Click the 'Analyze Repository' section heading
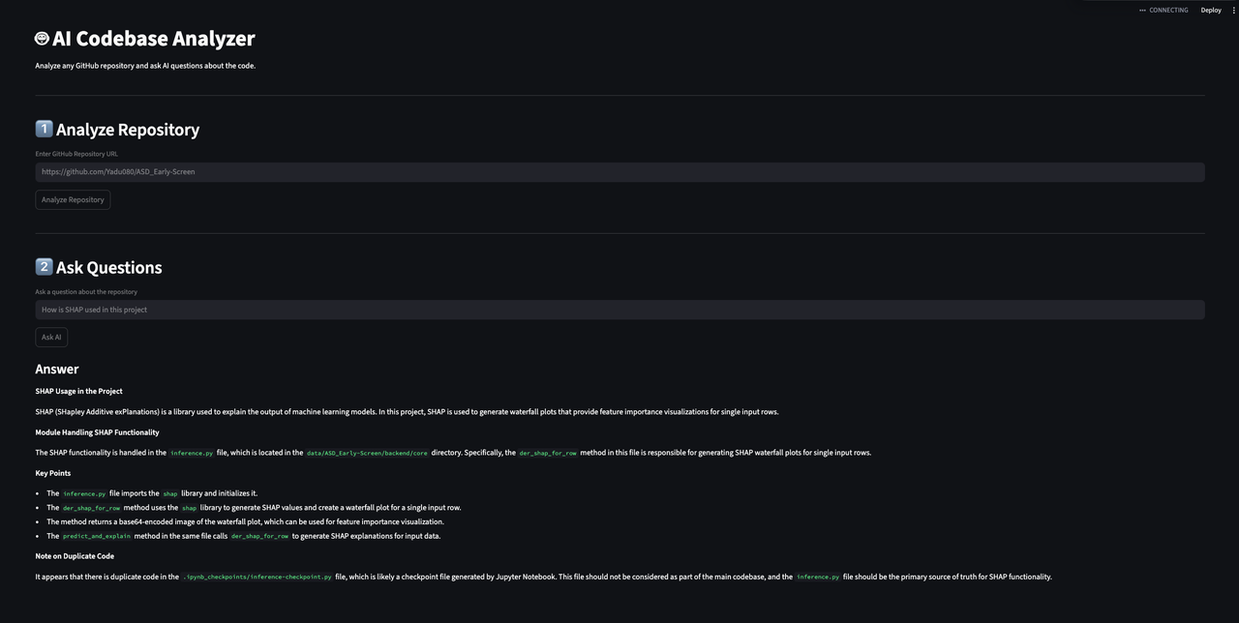 (128, 130)
